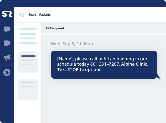
Task: Click the 15 Recipients header
Action: [56, 28]
